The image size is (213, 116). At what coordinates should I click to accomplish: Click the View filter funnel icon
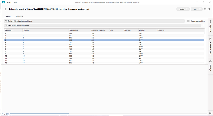point(6,26)
